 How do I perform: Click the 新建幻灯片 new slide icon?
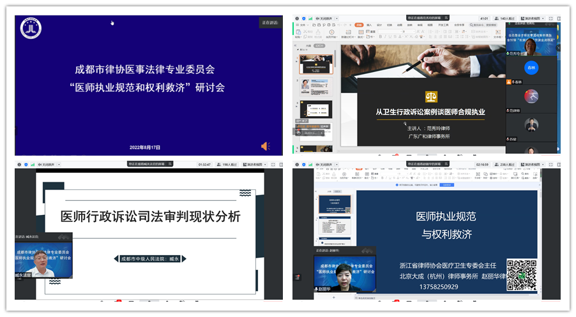pyautogui.click(x=349, y=33)
